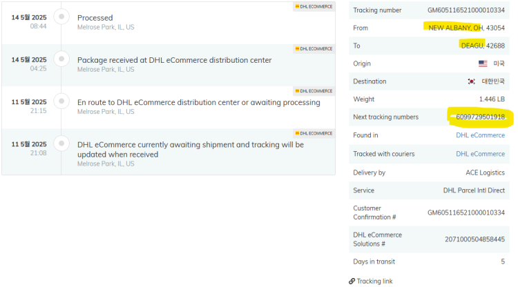Click Days in transit value 5
518x287 pixels.
coord(503,262)
